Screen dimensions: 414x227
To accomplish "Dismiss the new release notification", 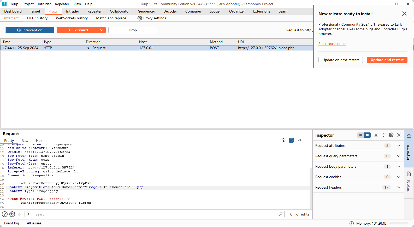I will tap(404, 14).
